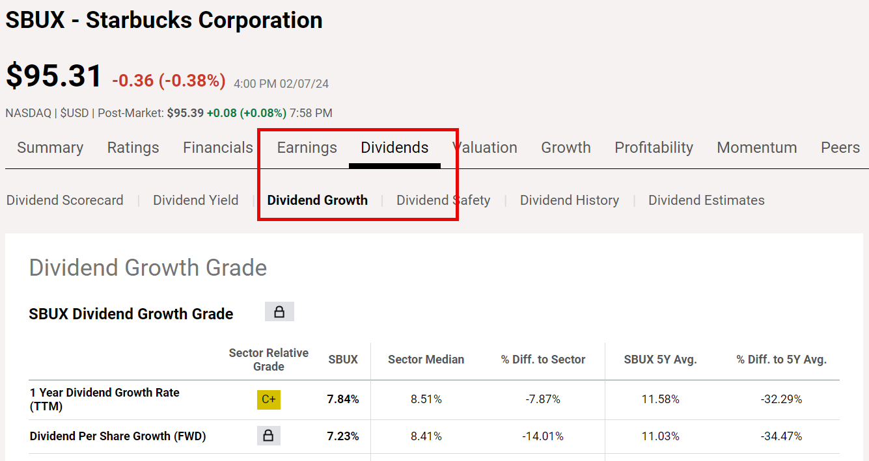Click the SBUX 5Y Avg. column header

point(660,360)
